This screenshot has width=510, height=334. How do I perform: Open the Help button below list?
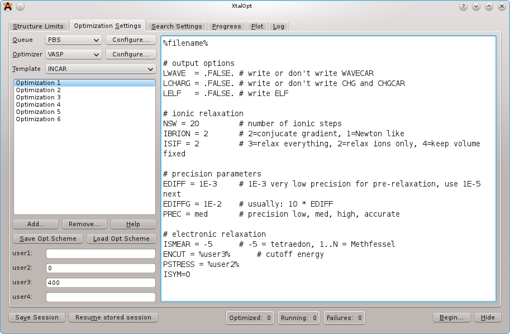coord(134,224)
